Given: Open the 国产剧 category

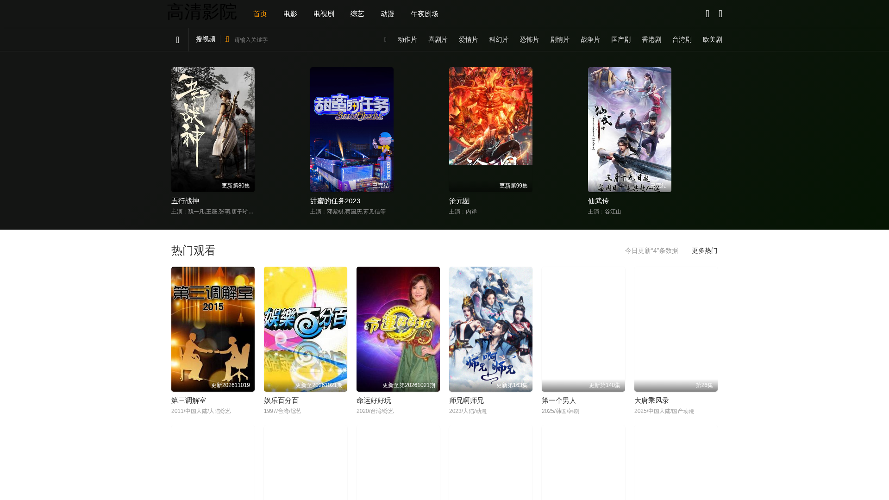Looking at the screenshot, I should [621, 40].
